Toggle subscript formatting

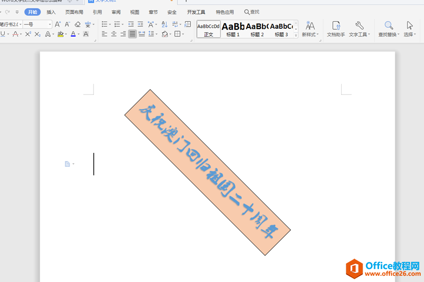(x=37, y=34)
